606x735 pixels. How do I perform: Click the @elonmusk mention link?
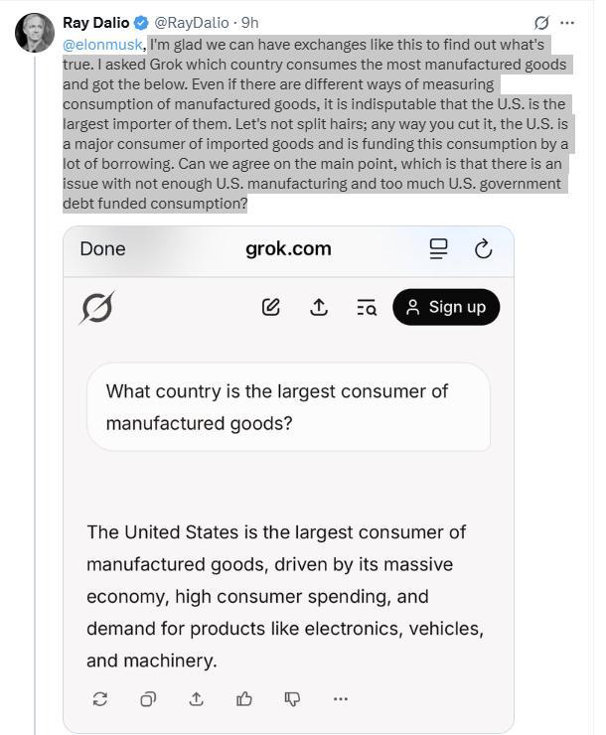click(x=102, y=45)
